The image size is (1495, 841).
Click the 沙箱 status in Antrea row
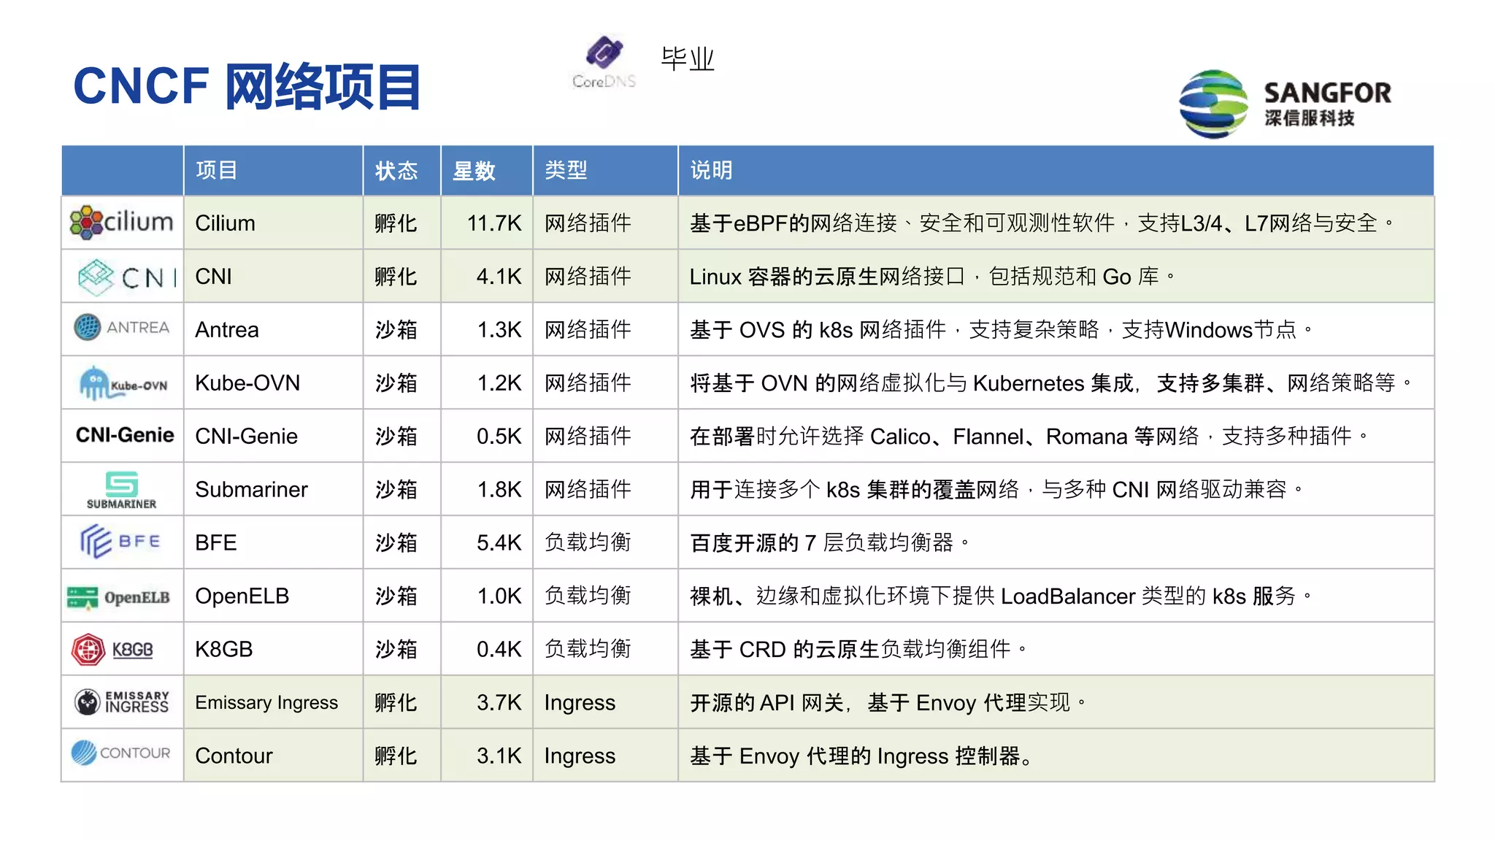396,329
